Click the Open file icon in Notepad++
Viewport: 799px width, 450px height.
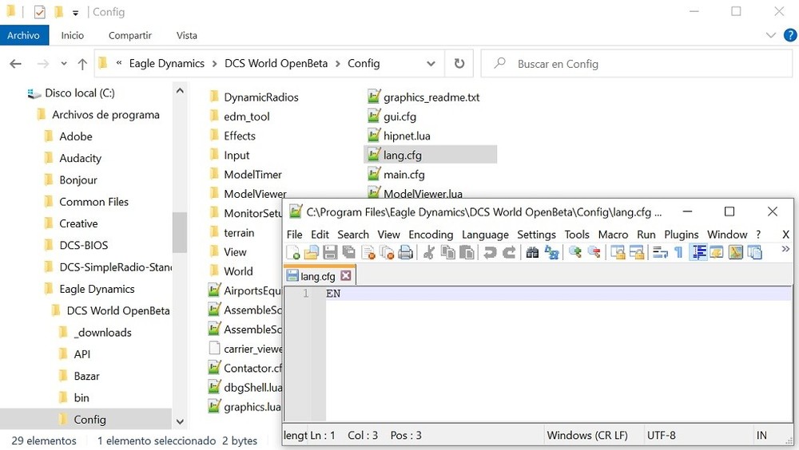[311, 252]
